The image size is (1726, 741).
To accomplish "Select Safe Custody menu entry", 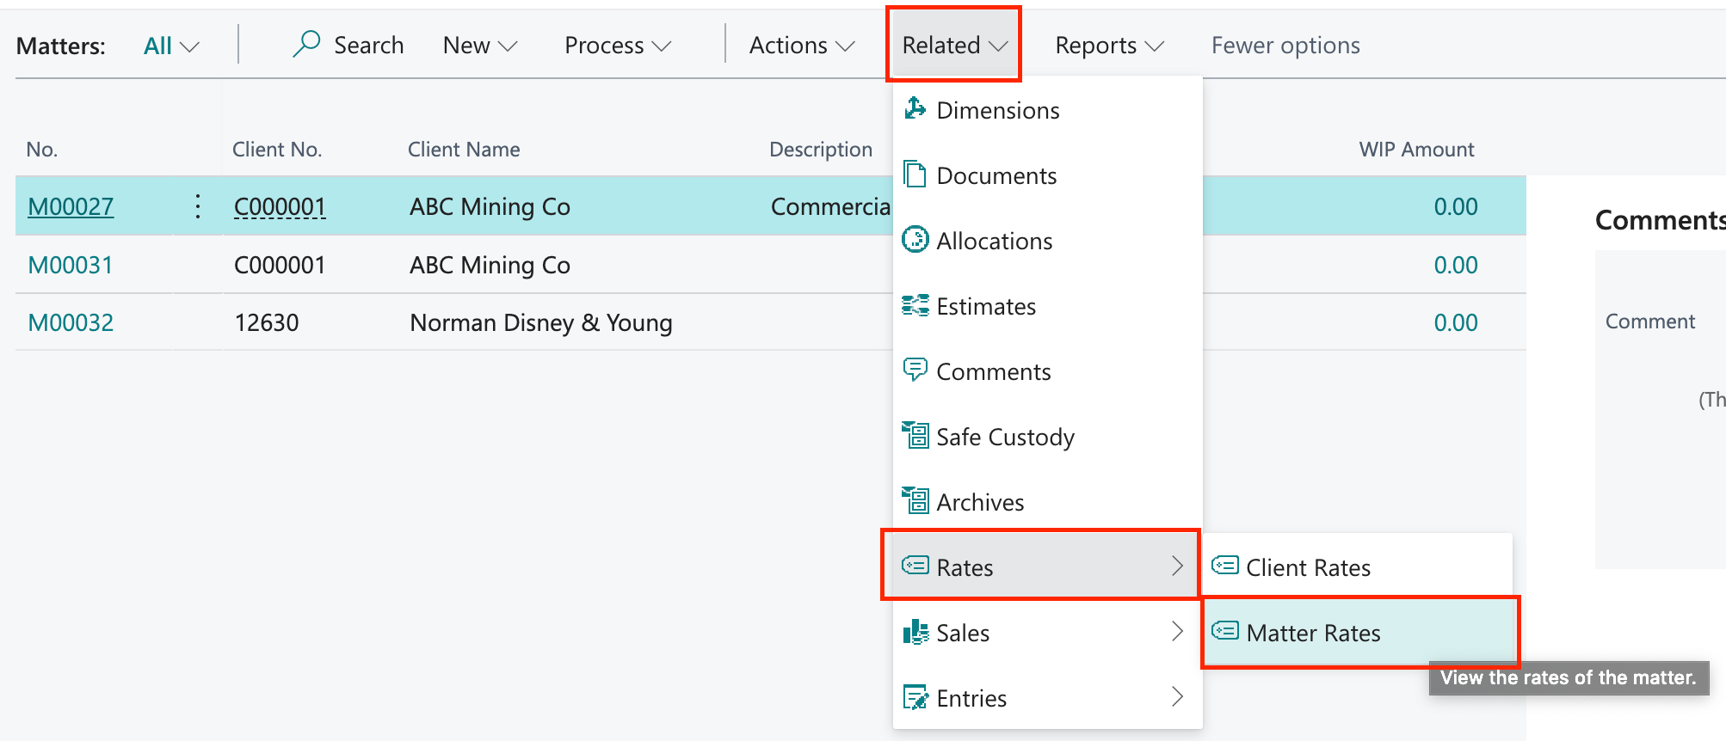I will click(x=1047, y=437).
